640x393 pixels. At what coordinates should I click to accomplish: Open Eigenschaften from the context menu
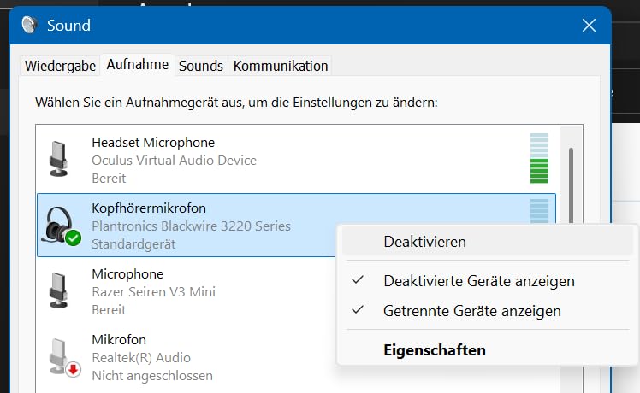coord(435,350)
